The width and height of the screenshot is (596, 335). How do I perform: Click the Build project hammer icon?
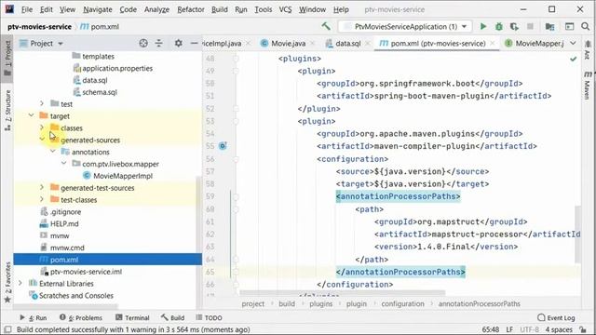click(x=326, y=26)
